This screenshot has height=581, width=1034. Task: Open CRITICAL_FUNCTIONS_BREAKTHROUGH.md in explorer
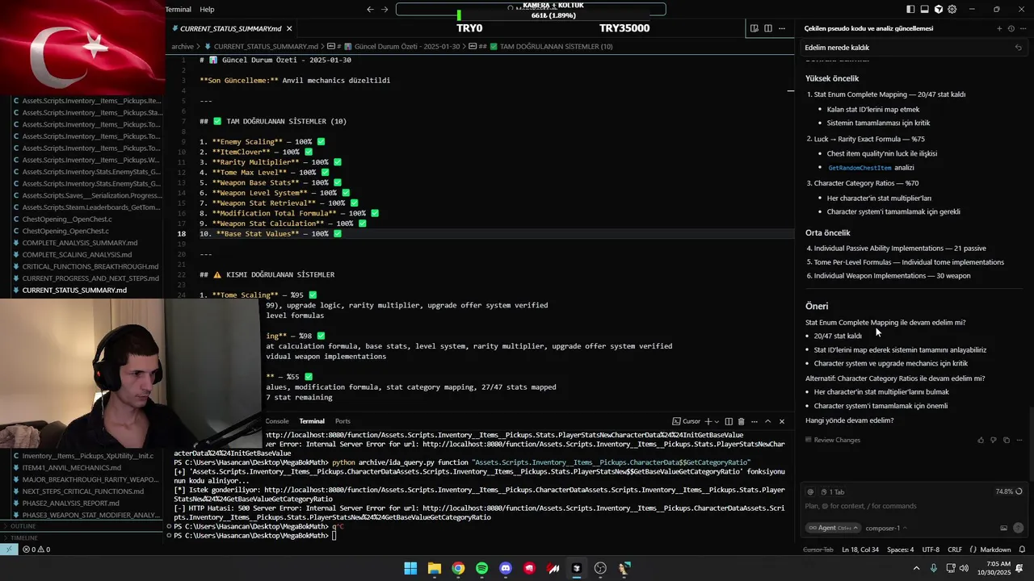(x=90, y=266)
